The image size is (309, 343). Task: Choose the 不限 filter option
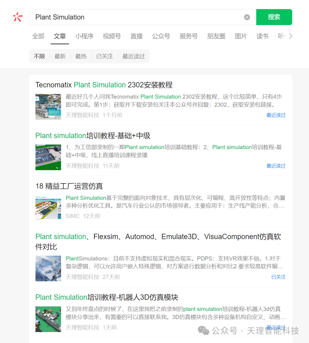point(39,56)
